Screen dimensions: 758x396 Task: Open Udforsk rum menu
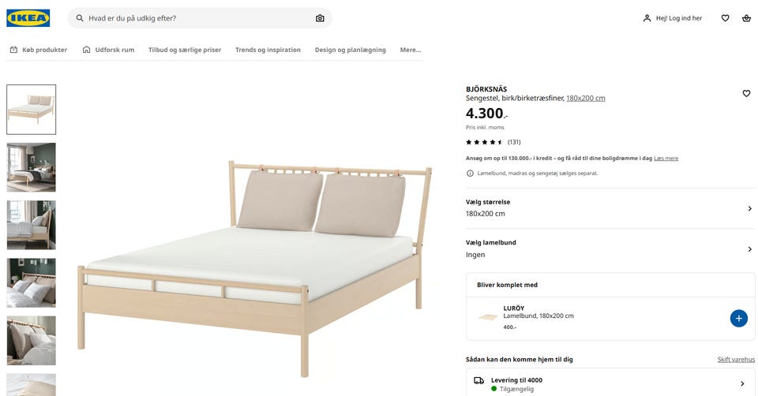tap(108, 50)
